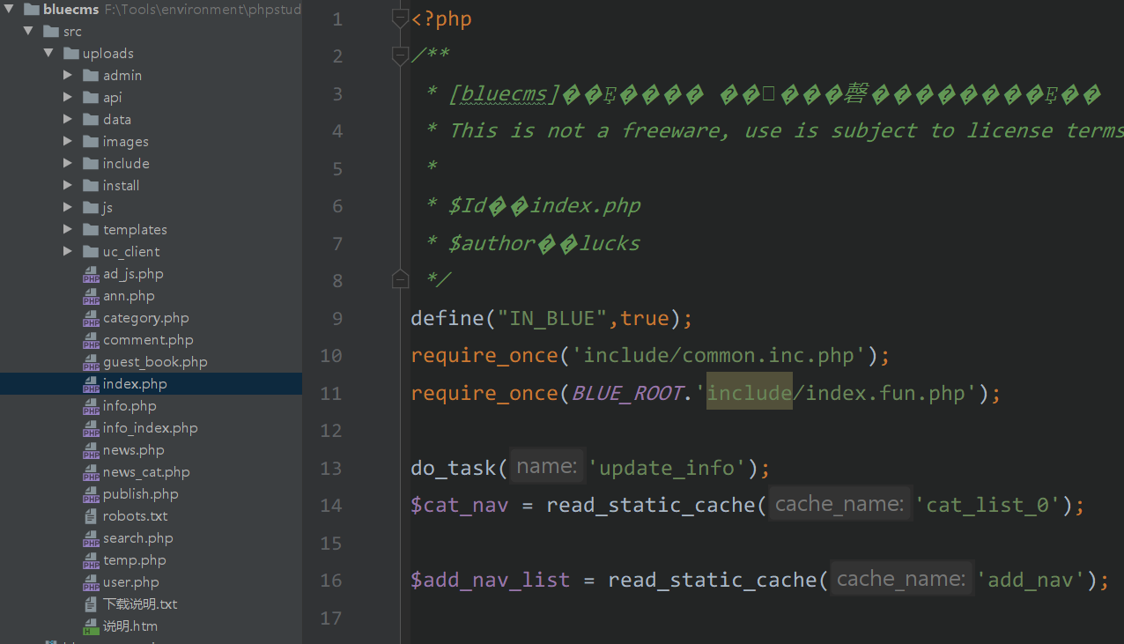Click the PHP icon beside user.php
The image size is (1124, 644).
click(x=91, y=582)
